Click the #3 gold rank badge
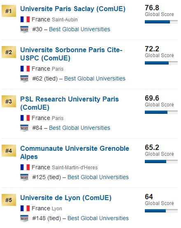The width and height of the screenshot is (181, 228). click(9, 101)
